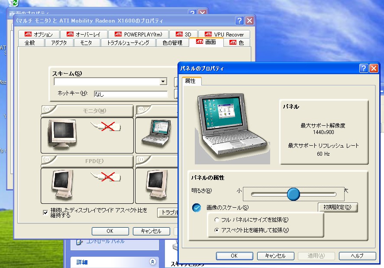The height and width of the screenshot is (268, 384).
Task: Click the ヘルプ button in panel properties
Action: [x=357, y=256]
